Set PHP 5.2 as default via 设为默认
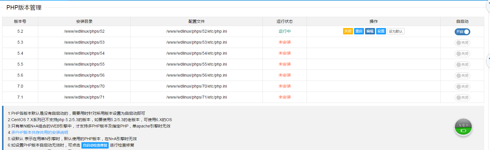Image resolution: width=490 pixels, height=150 pixels. pyautogui.click(x=396, y=31)
